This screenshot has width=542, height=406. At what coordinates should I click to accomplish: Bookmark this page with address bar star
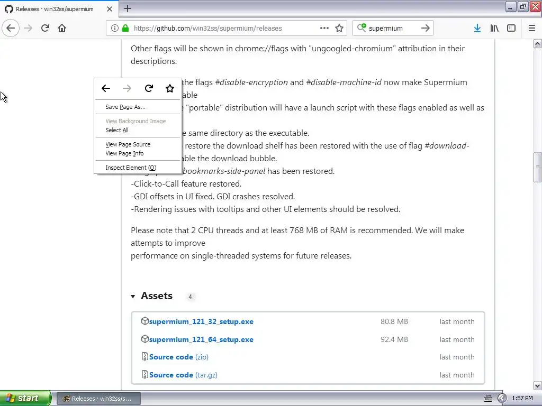(339, 28)
